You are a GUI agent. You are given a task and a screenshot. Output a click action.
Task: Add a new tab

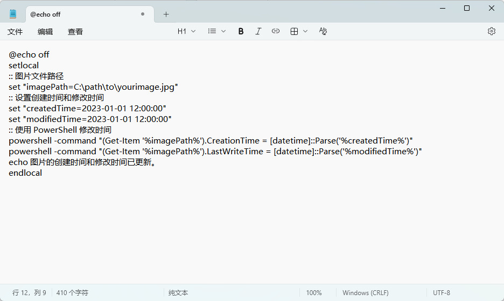click(x=166, y=14)
